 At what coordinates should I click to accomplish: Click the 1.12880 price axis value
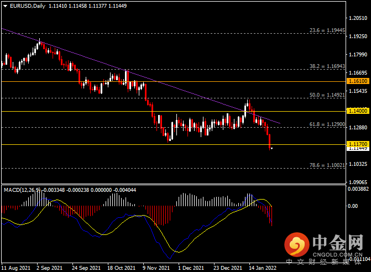pos(358,128)
